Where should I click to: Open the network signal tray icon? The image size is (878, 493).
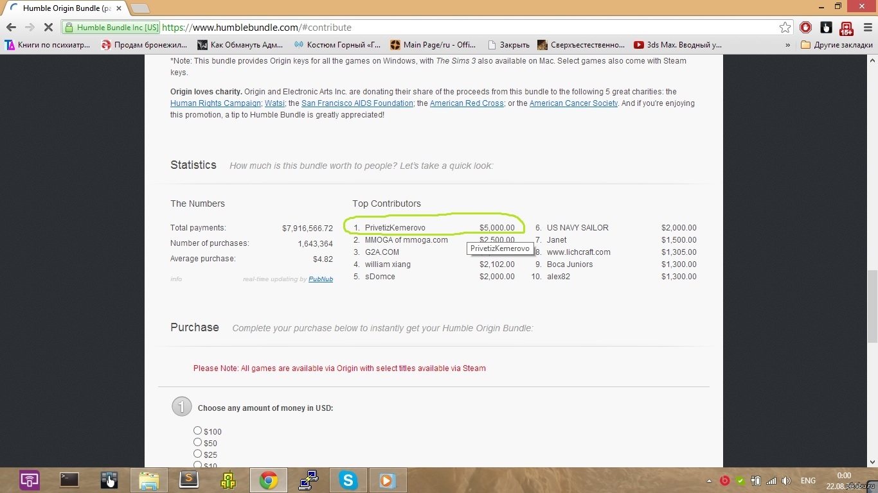771,481
